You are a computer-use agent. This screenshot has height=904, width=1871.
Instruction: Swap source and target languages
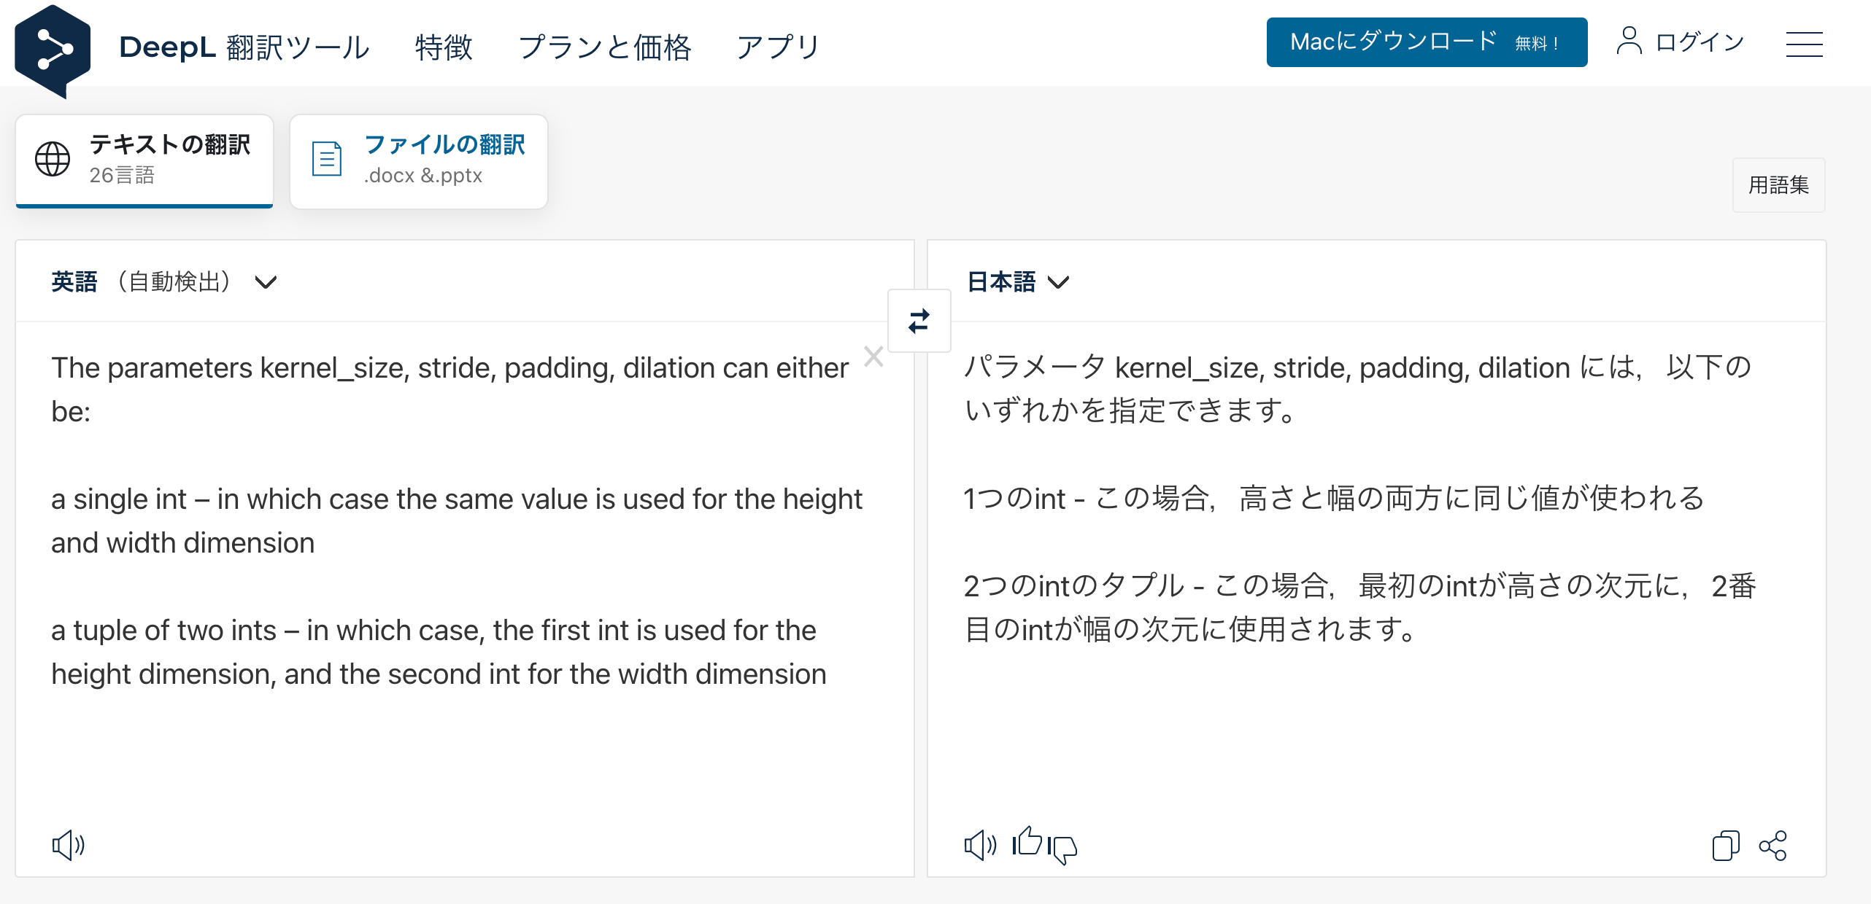coord(919,321)
